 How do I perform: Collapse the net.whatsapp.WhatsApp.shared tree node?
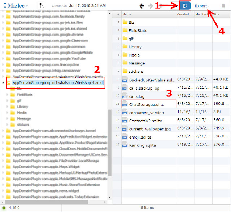click(x=3, y=82)
